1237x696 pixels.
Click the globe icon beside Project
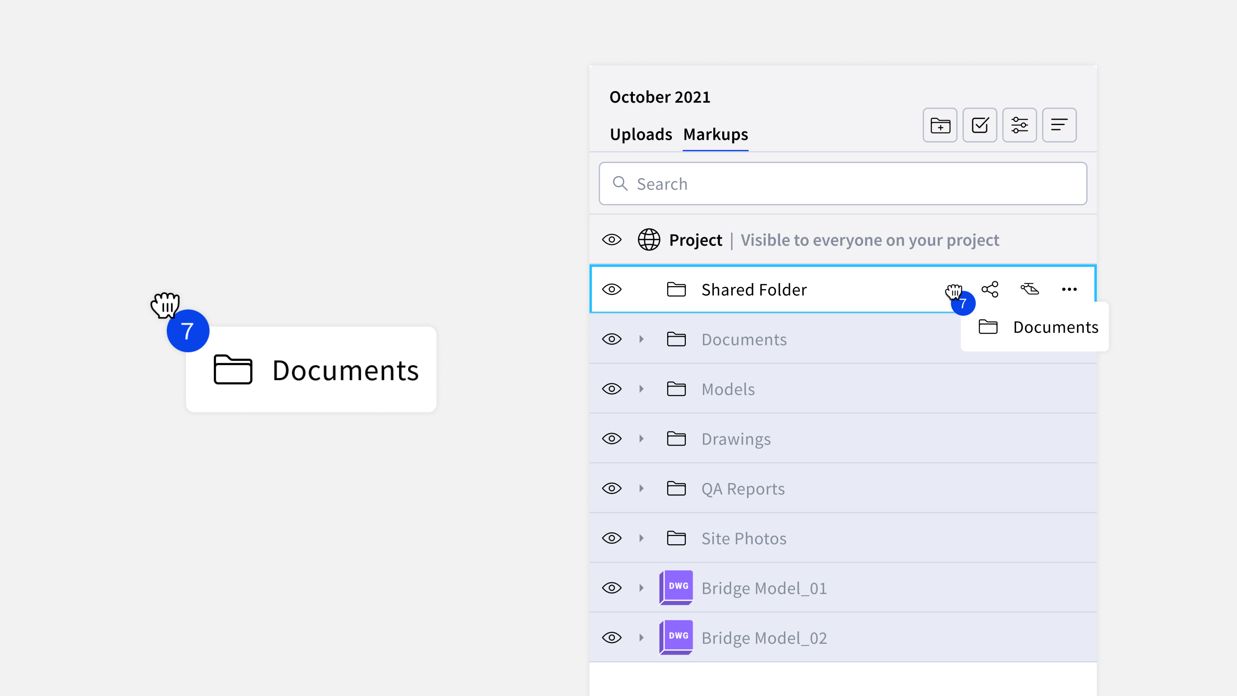[649, 240]
